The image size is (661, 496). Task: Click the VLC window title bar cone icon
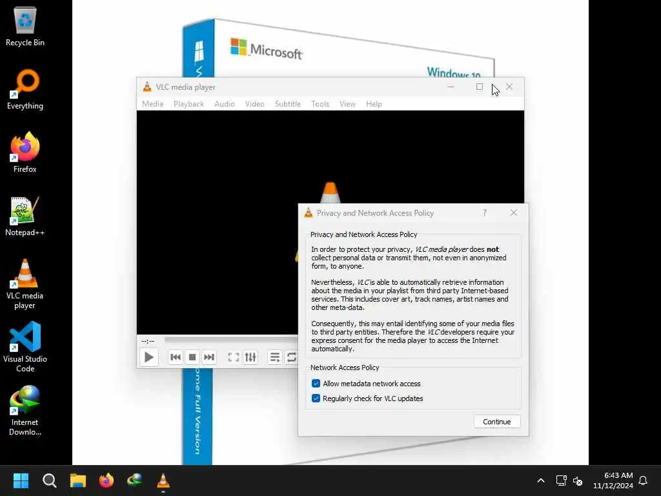coord(147,87)
